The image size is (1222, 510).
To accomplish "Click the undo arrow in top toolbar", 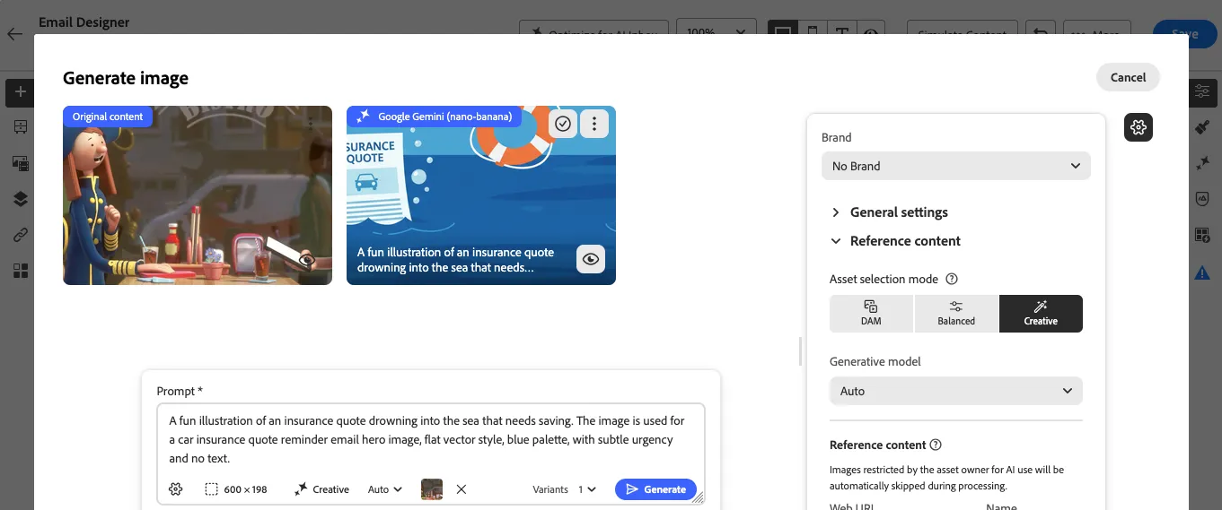I will (x=1041, y=34).
